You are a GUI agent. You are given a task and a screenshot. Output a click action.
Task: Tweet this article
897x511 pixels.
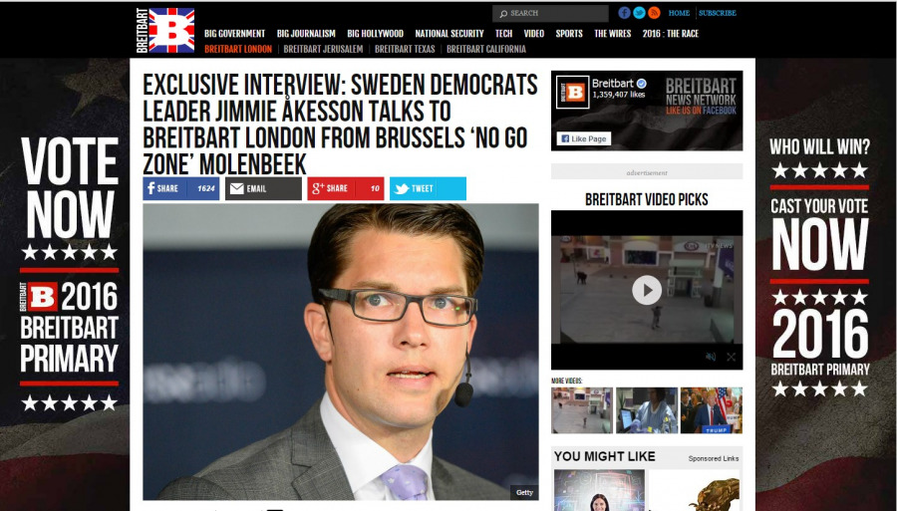coord(428,188)
